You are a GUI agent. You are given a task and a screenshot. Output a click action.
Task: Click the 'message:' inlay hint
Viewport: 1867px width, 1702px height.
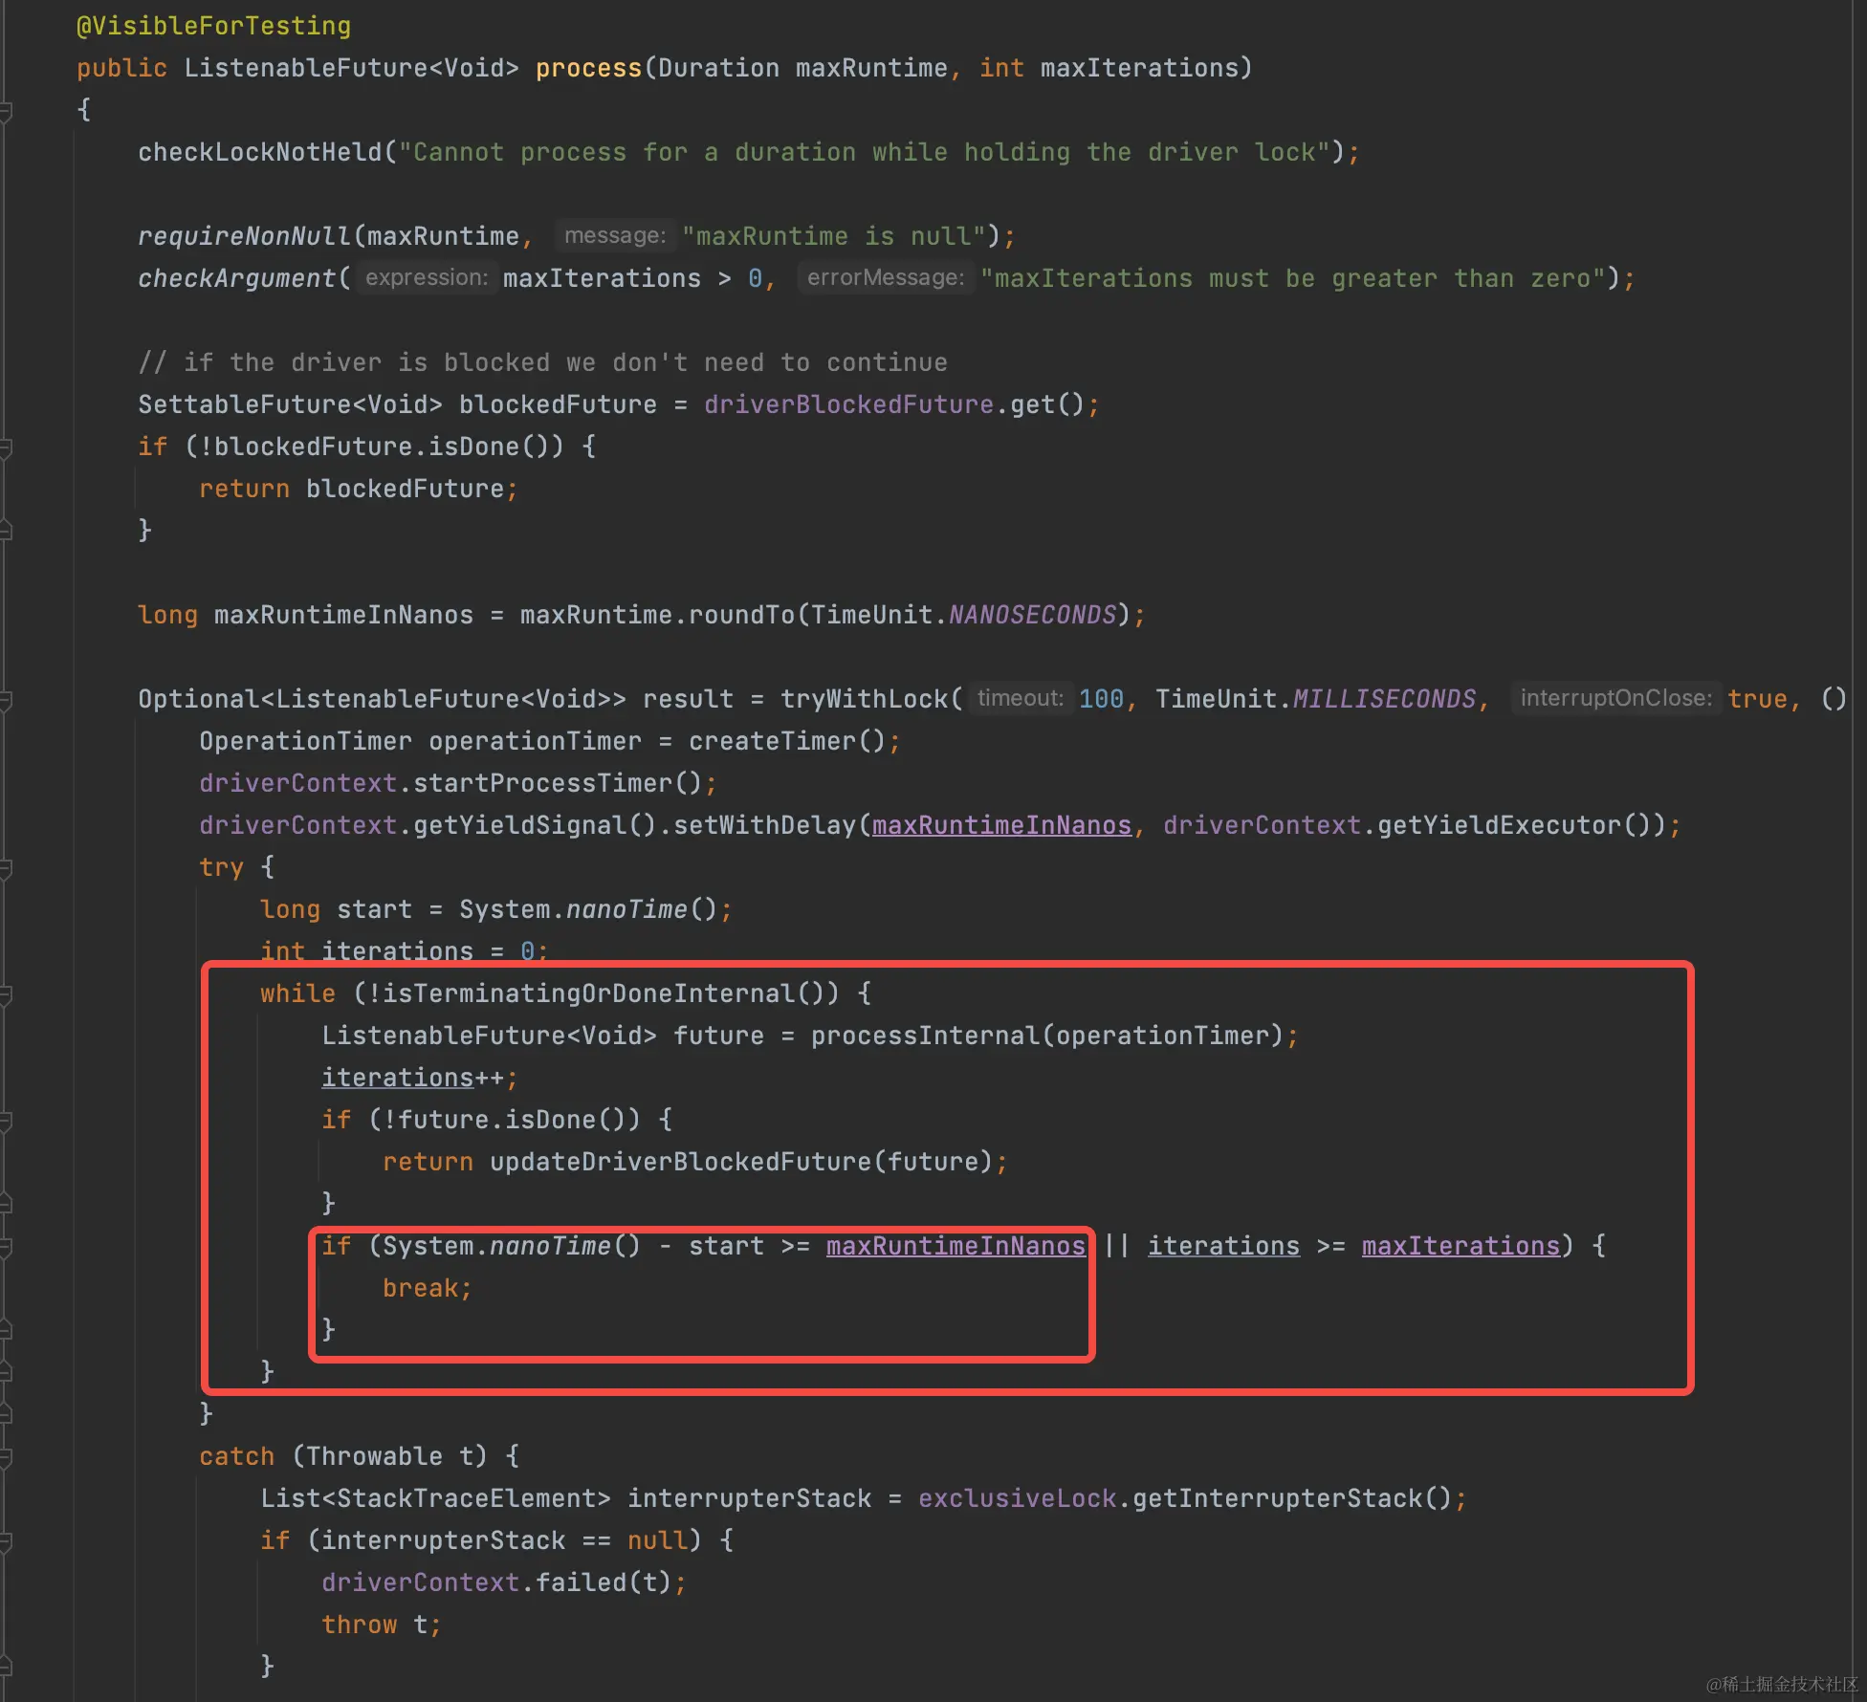pyautogui.click(x=615, y=236)
